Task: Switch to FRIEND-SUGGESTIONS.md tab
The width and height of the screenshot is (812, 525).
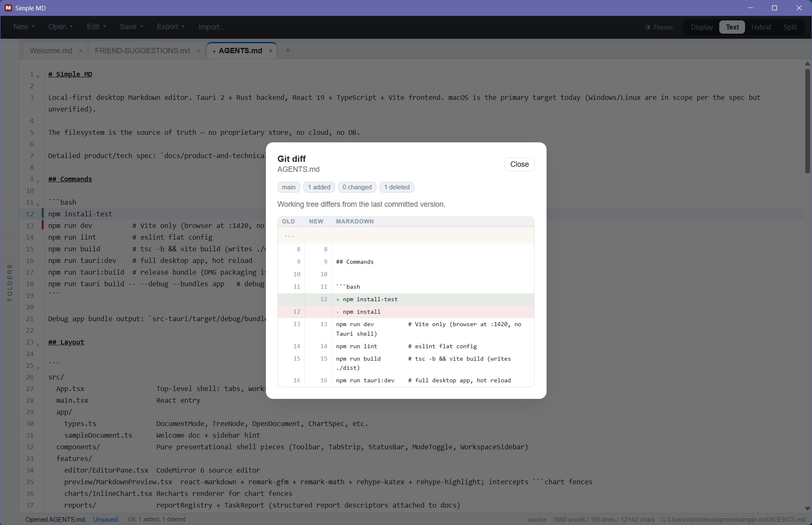Action: [142, 51]
